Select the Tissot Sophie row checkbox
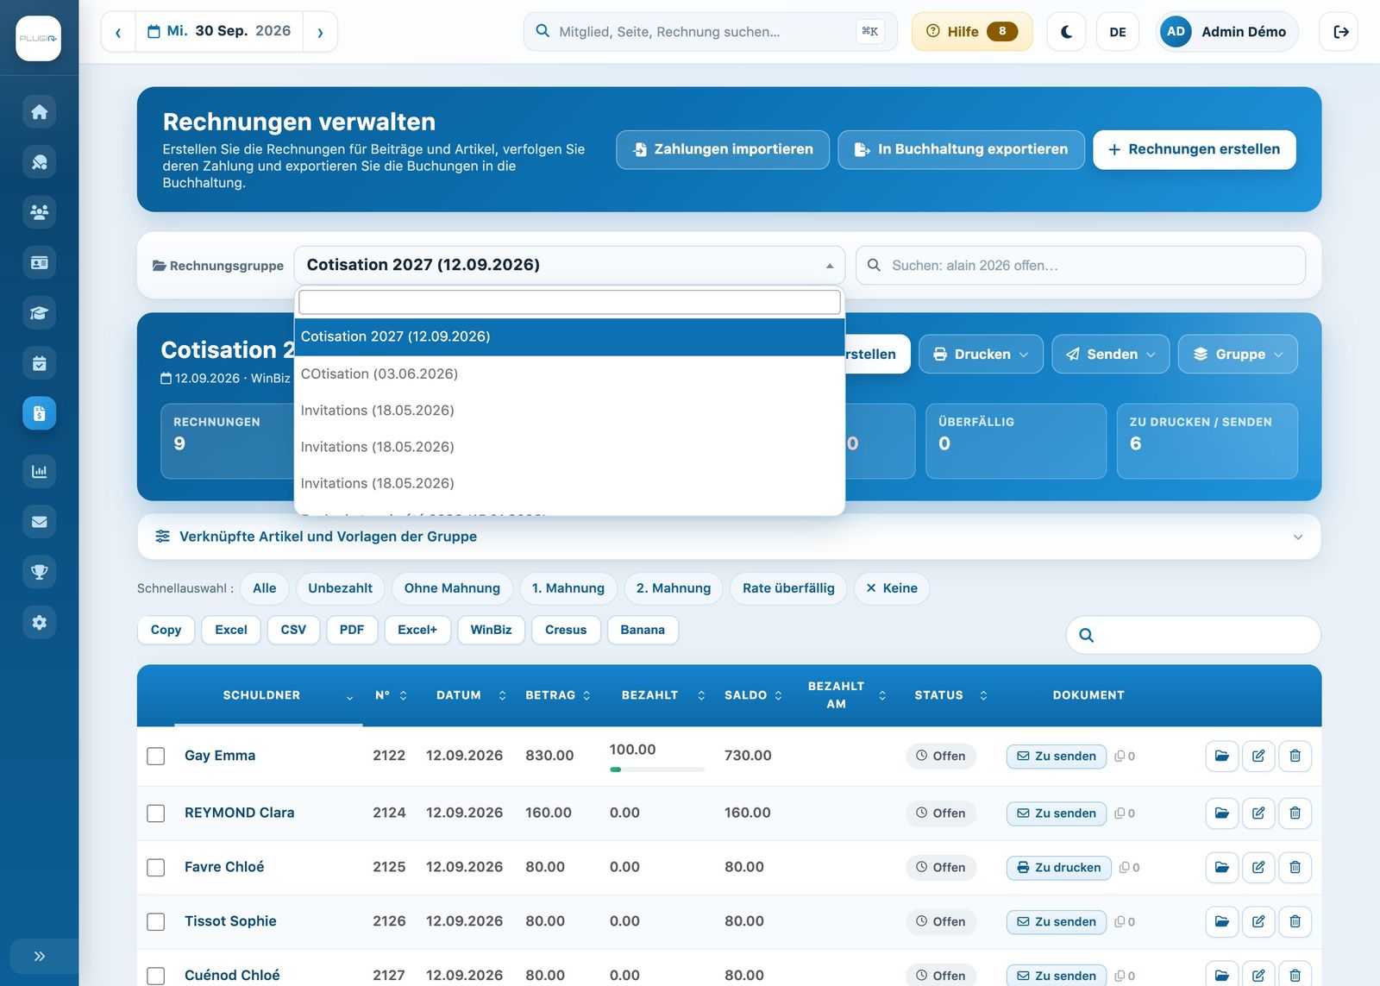Image resolution: width=1380 pixels, height=986 pixels. coord(156,922)
